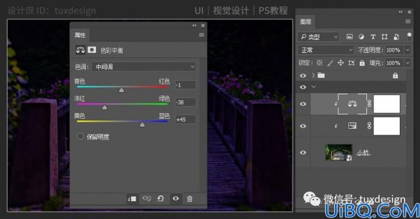420x219 pixels.
Task: Collapse the expanded layer group
Action: 313,87
